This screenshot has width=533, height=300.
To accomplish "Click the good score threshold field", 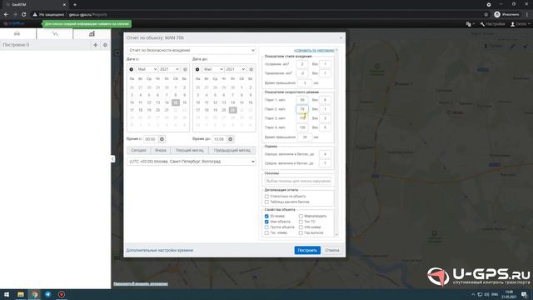I will (x=325, y=154).
